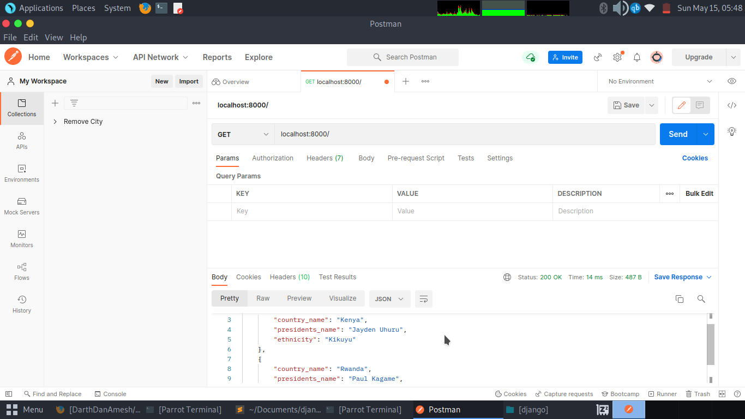The width and height of the screenshot is (745, 419).
Task: Expand the Remove City collection
Action: (x=55, y=121)
